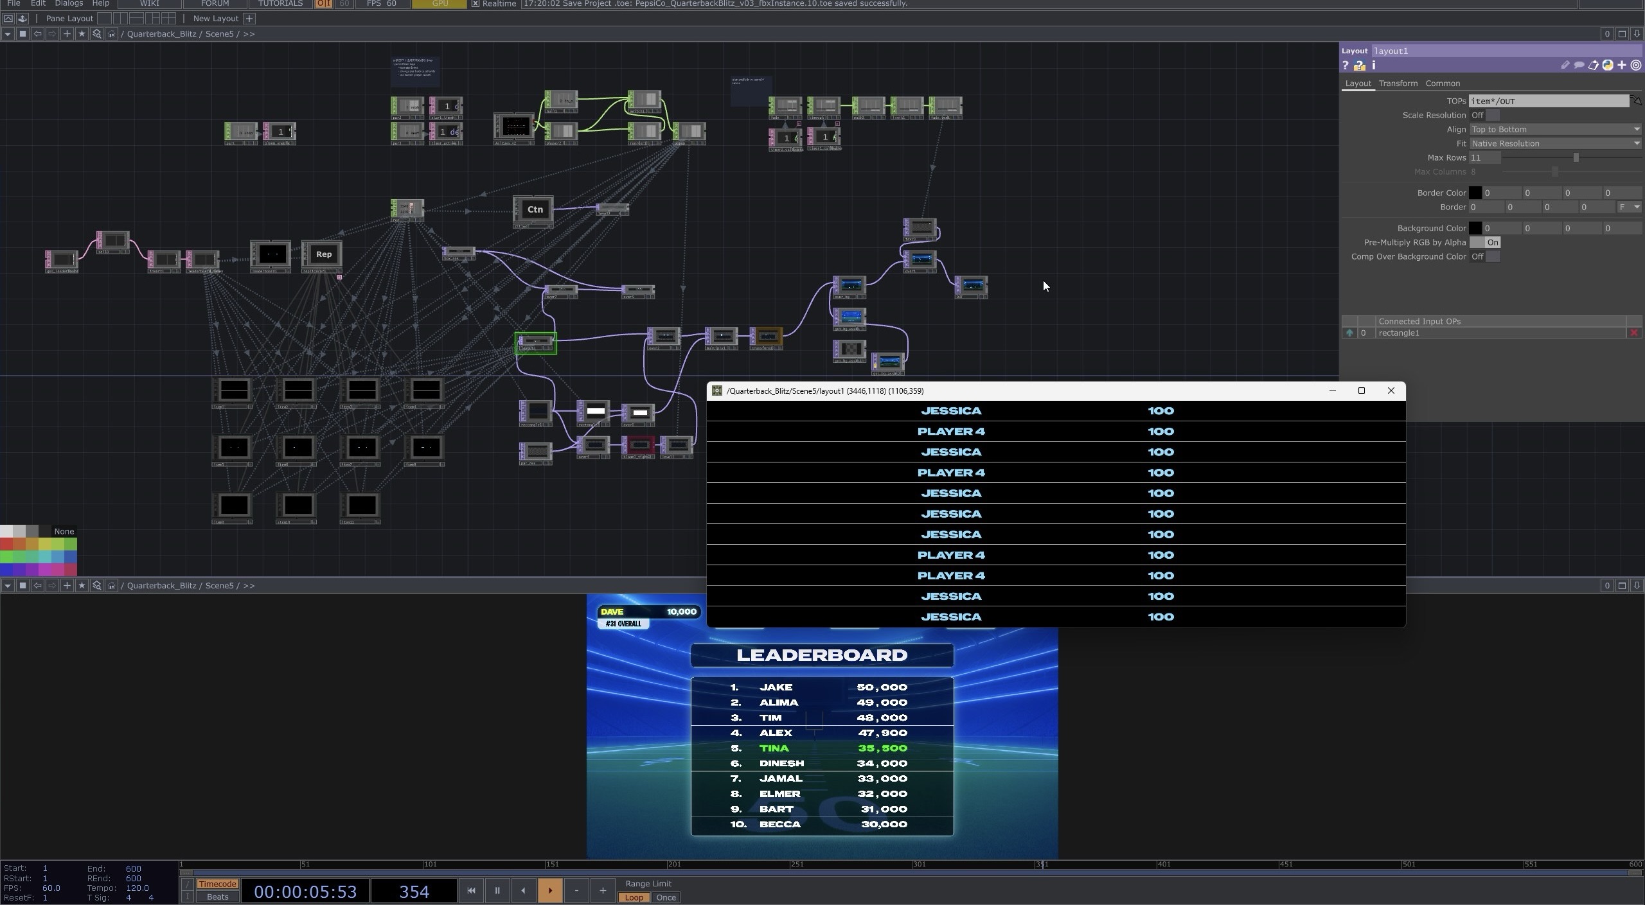Pause playback in the transport bar

[x=497, y=890]
